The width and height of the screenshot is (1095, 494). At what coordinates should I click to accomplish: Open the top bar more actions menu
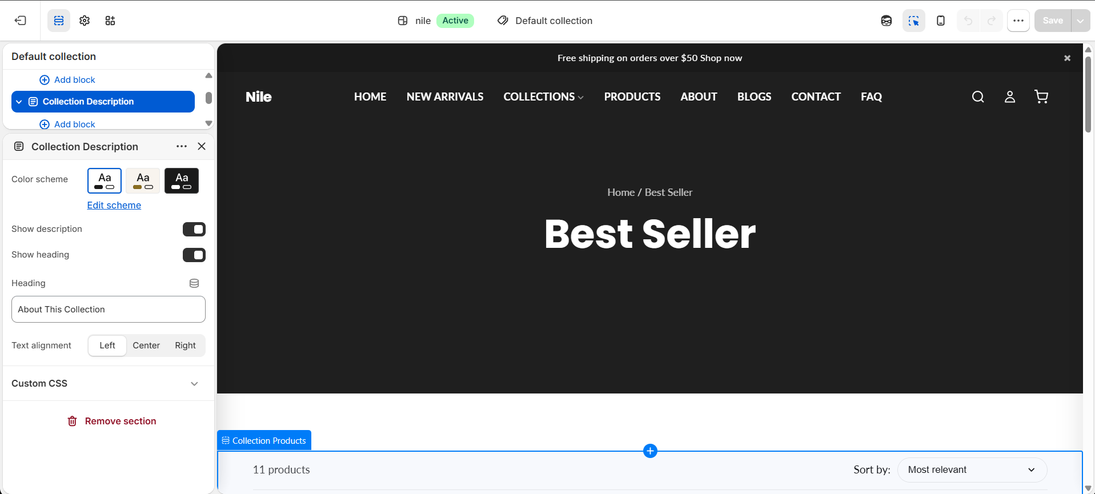tap(1018, 21)
